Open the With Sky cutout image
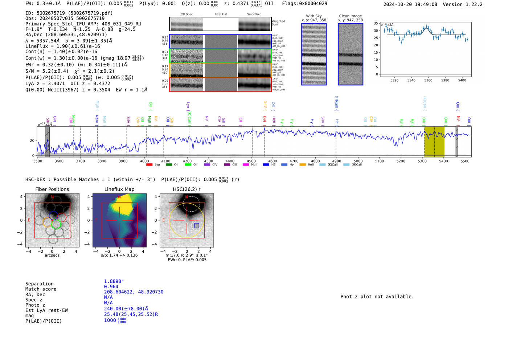508x346 pixels. tap(314, 54)
